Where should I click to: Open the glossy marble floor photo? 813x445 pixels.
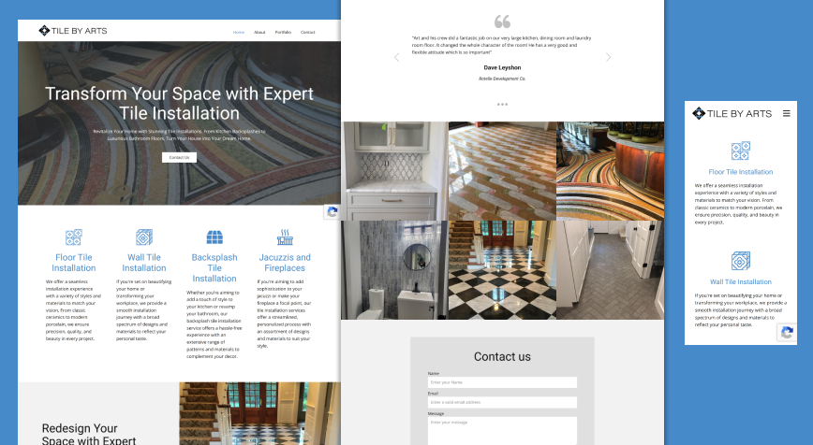click(502, 171)
